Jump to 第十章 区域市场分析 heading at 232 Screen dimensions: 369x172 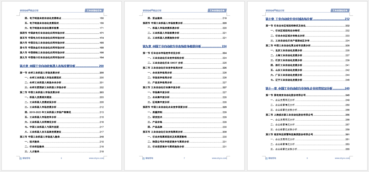point(307,19)
